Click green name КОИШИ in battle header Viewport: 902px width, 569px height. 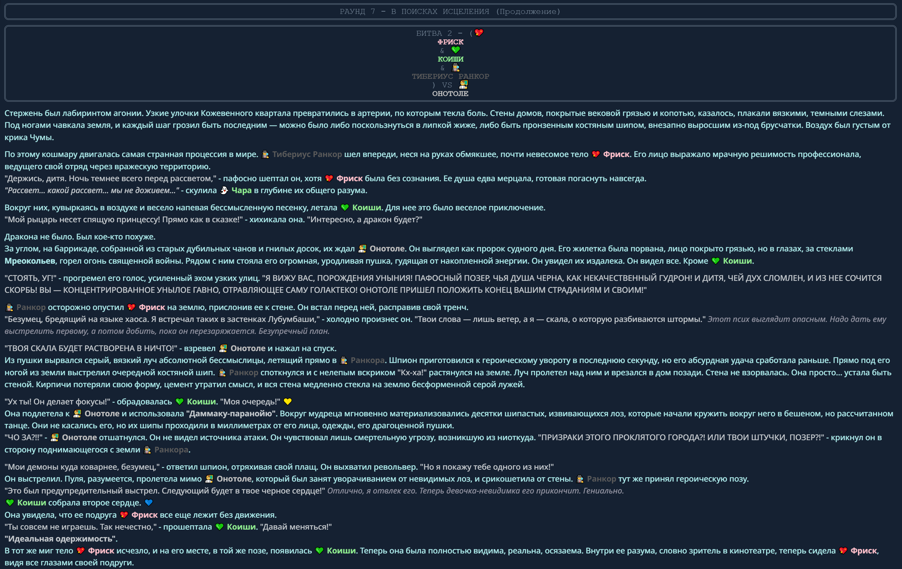(x=451, y=59)
